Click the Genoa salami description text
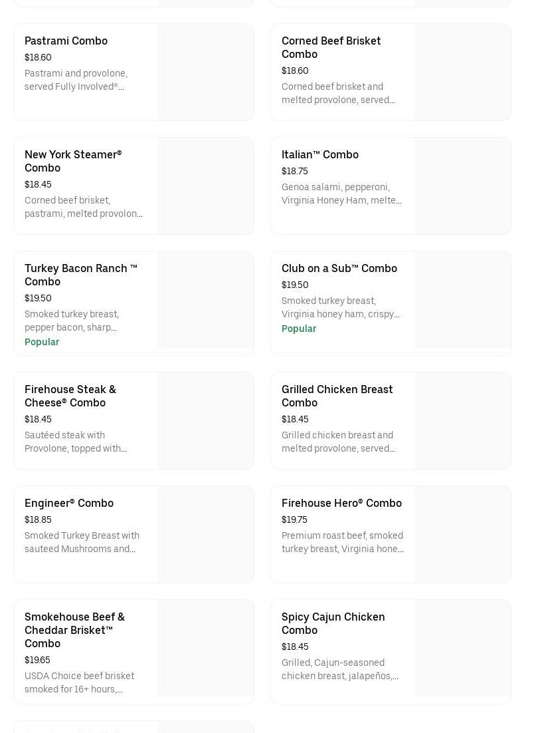The height and width of the screenshot is (733, 534). click(341, 194)
